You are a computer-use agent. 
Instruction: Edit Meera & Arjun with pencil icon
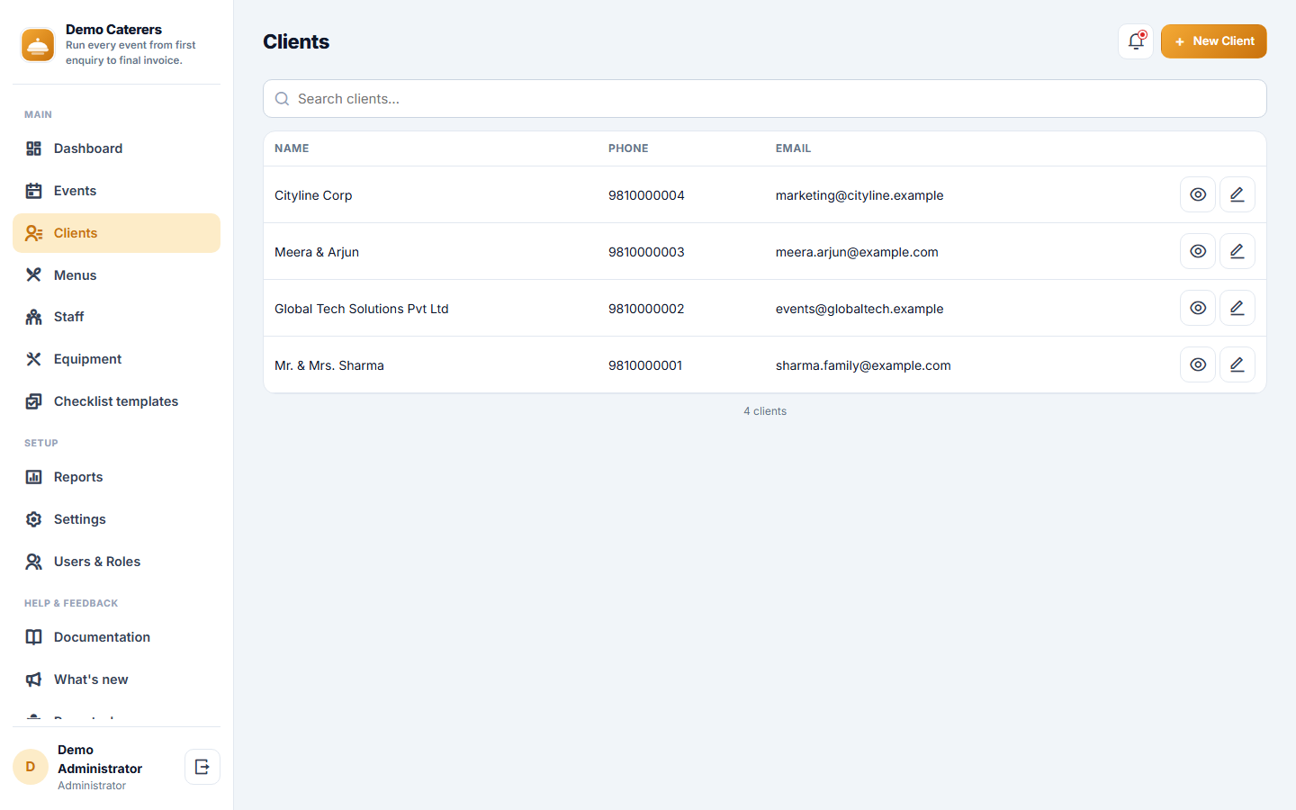coord(1237,251)
